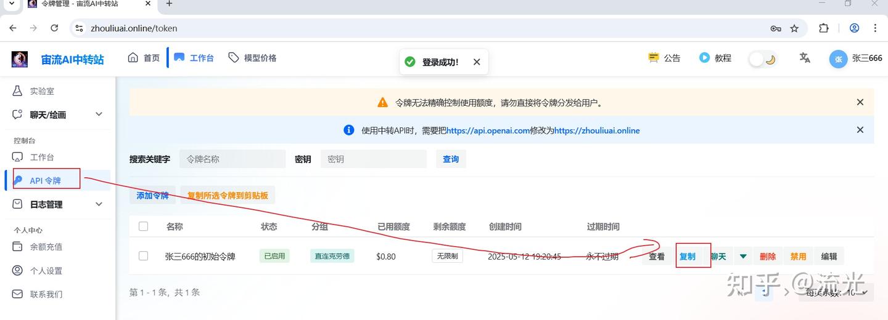Image resolution: width=888 pixels, height=320 pixels.
Task: Go back in the browser
Action: click(x=12, y=28)
